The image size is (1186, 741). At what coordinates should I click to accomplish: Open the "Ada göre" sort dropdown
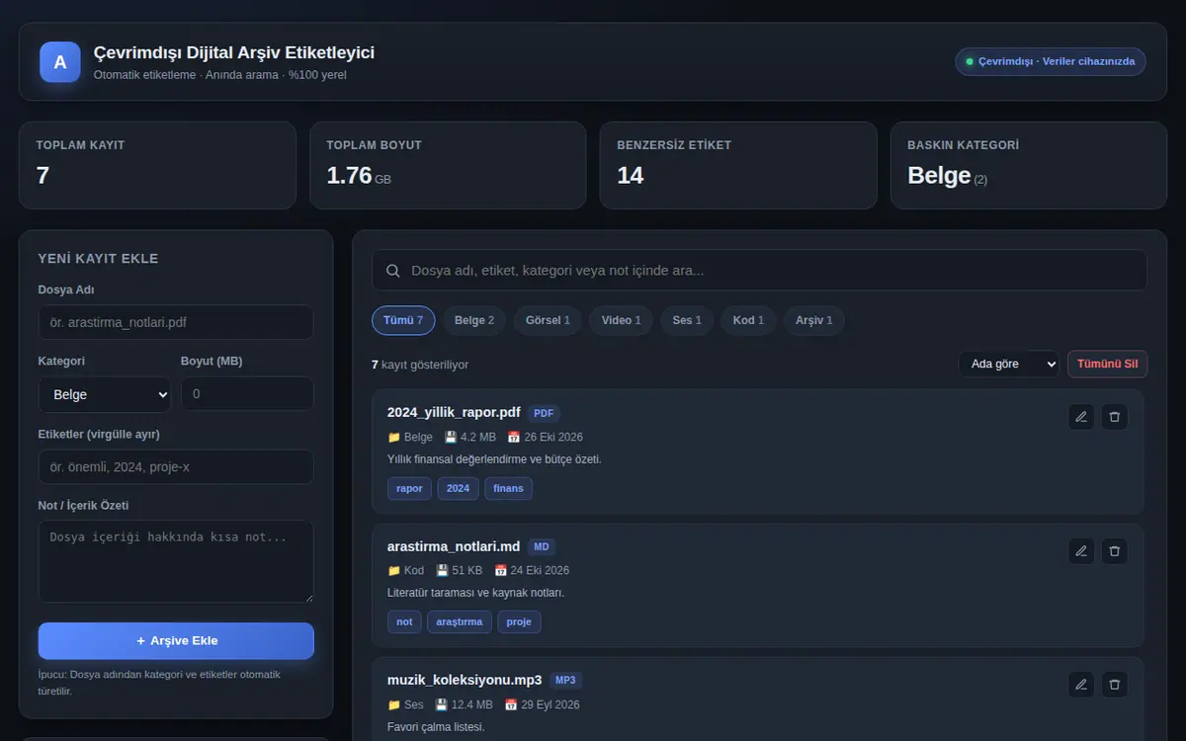tap(1009, 364)
